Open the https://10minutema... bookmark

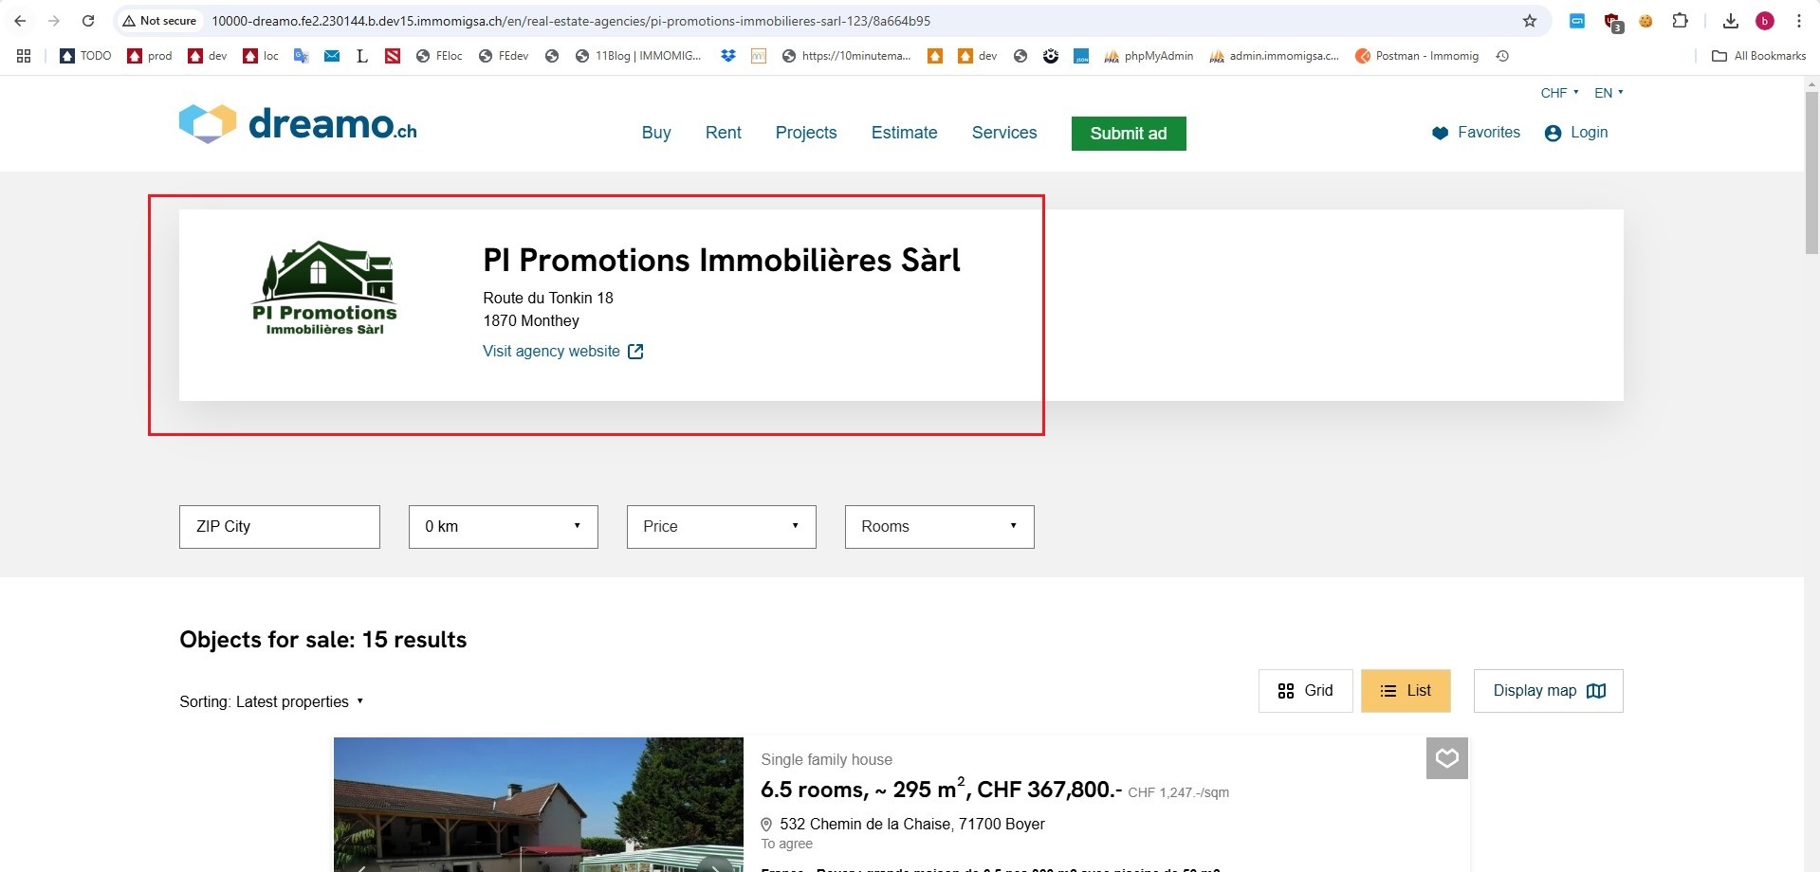click(x=846, y=56)
